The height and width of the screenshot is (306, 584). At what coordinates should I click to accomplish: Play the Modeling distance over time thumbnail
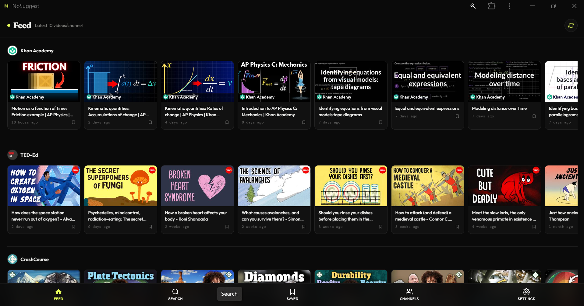tap(504, 82)
